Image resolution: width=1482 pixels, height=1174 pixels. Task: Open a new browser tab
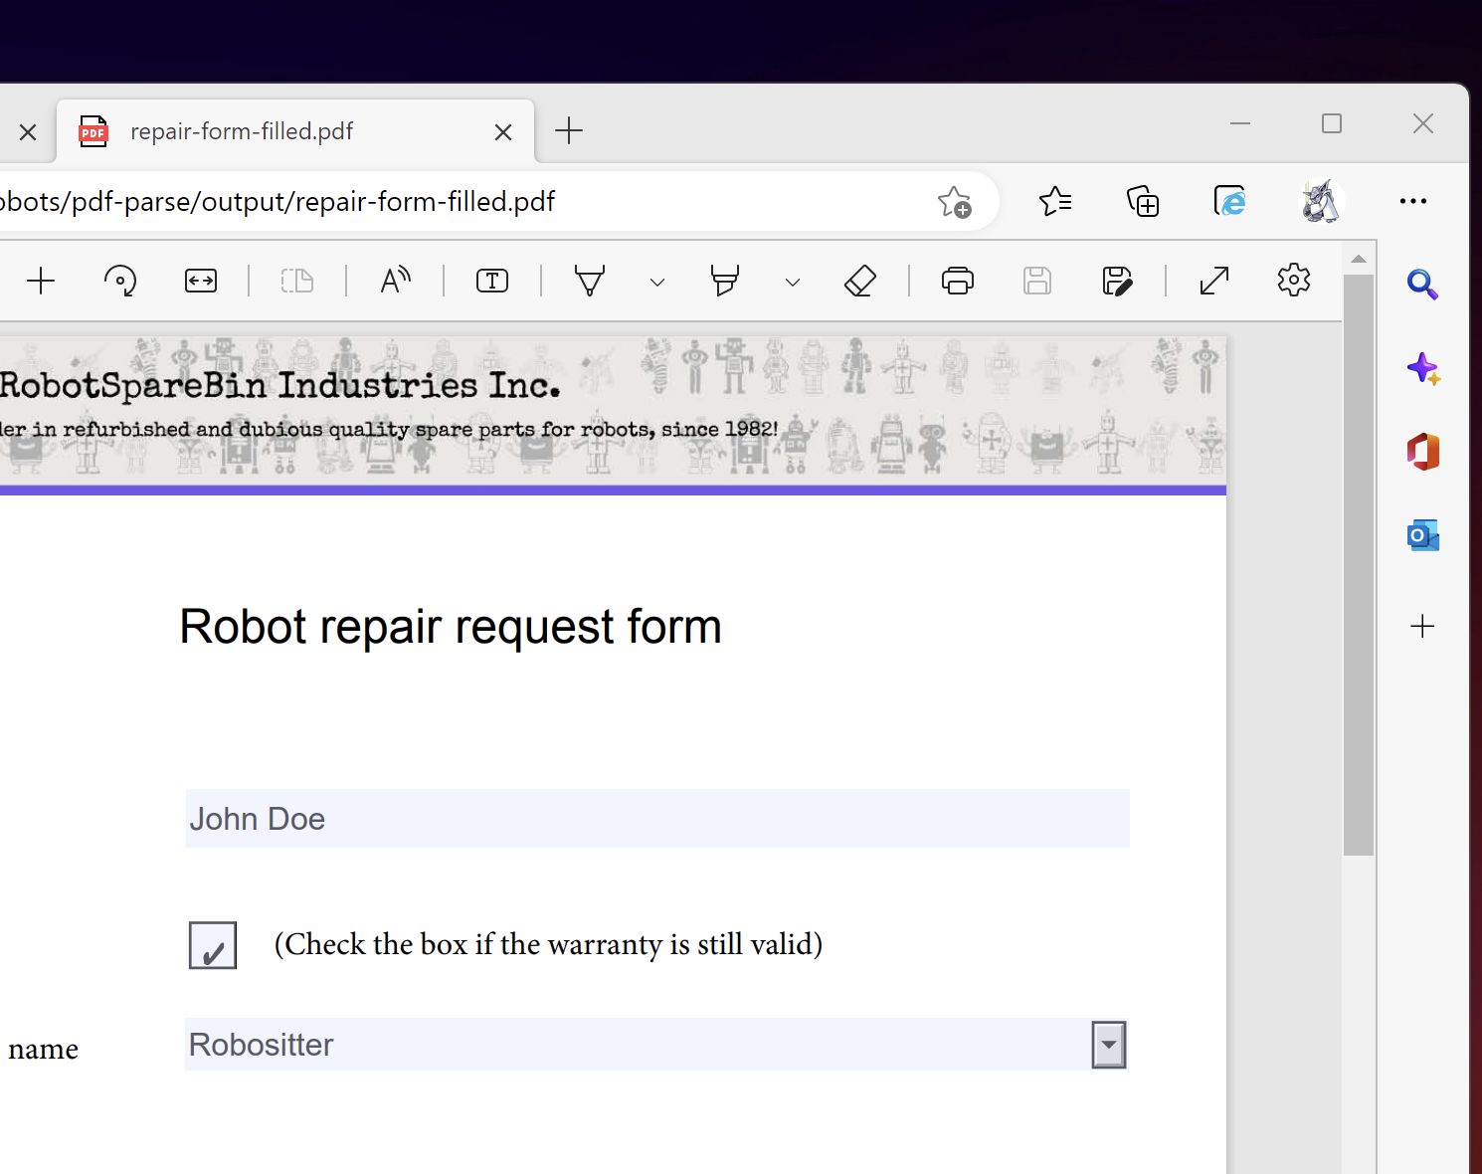point(568,130)
